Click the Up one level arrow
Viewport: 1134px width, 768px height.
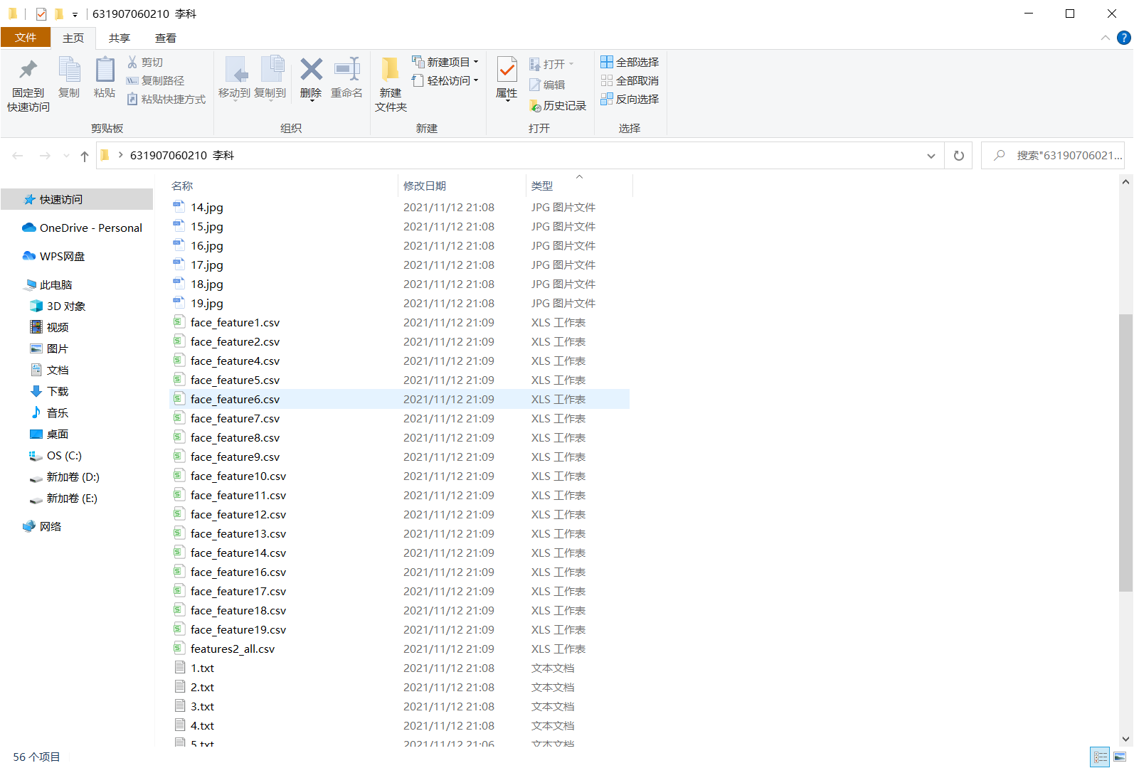click(x=85, y=156)
